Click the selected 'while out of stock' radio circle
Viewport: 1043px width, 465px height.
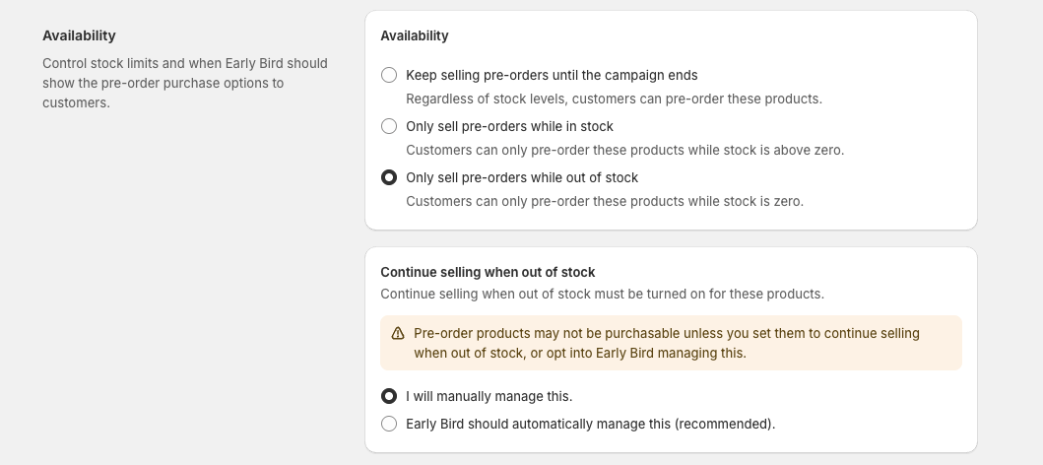click(x=389, y=177)
